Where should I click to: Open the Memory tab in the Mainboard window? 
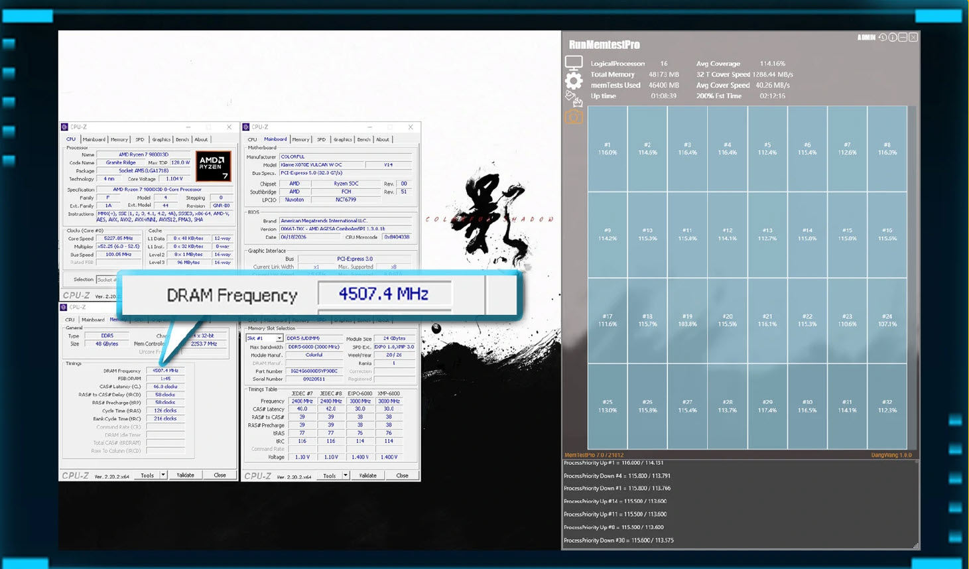click(301, 139)
